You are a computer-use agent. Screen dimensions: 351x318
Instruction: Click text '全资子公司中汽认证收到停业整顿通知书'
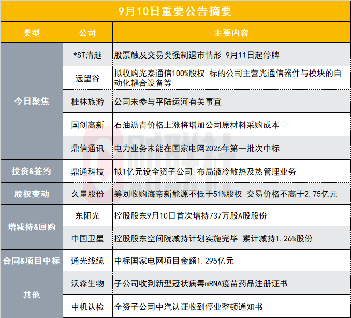188,307
